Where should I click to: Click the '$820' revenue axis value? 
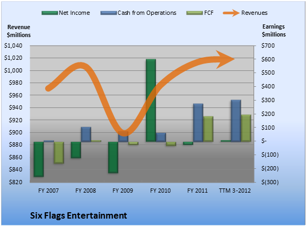[15, 182]
